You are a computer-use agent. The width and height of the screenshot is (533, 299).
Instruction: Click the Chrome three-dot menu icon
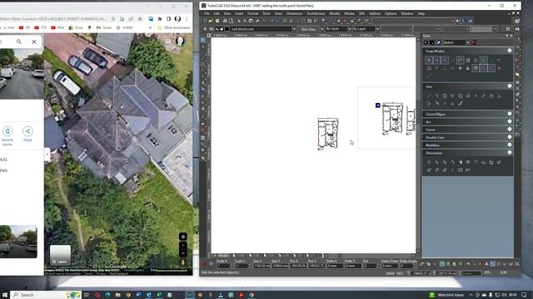pos(187,19)
